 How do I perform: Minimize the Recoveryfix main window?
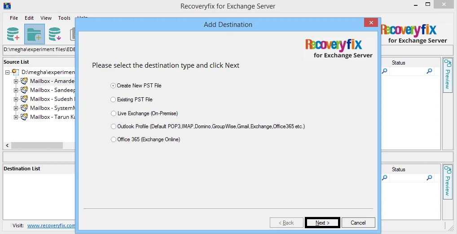(x=415, y=5)
